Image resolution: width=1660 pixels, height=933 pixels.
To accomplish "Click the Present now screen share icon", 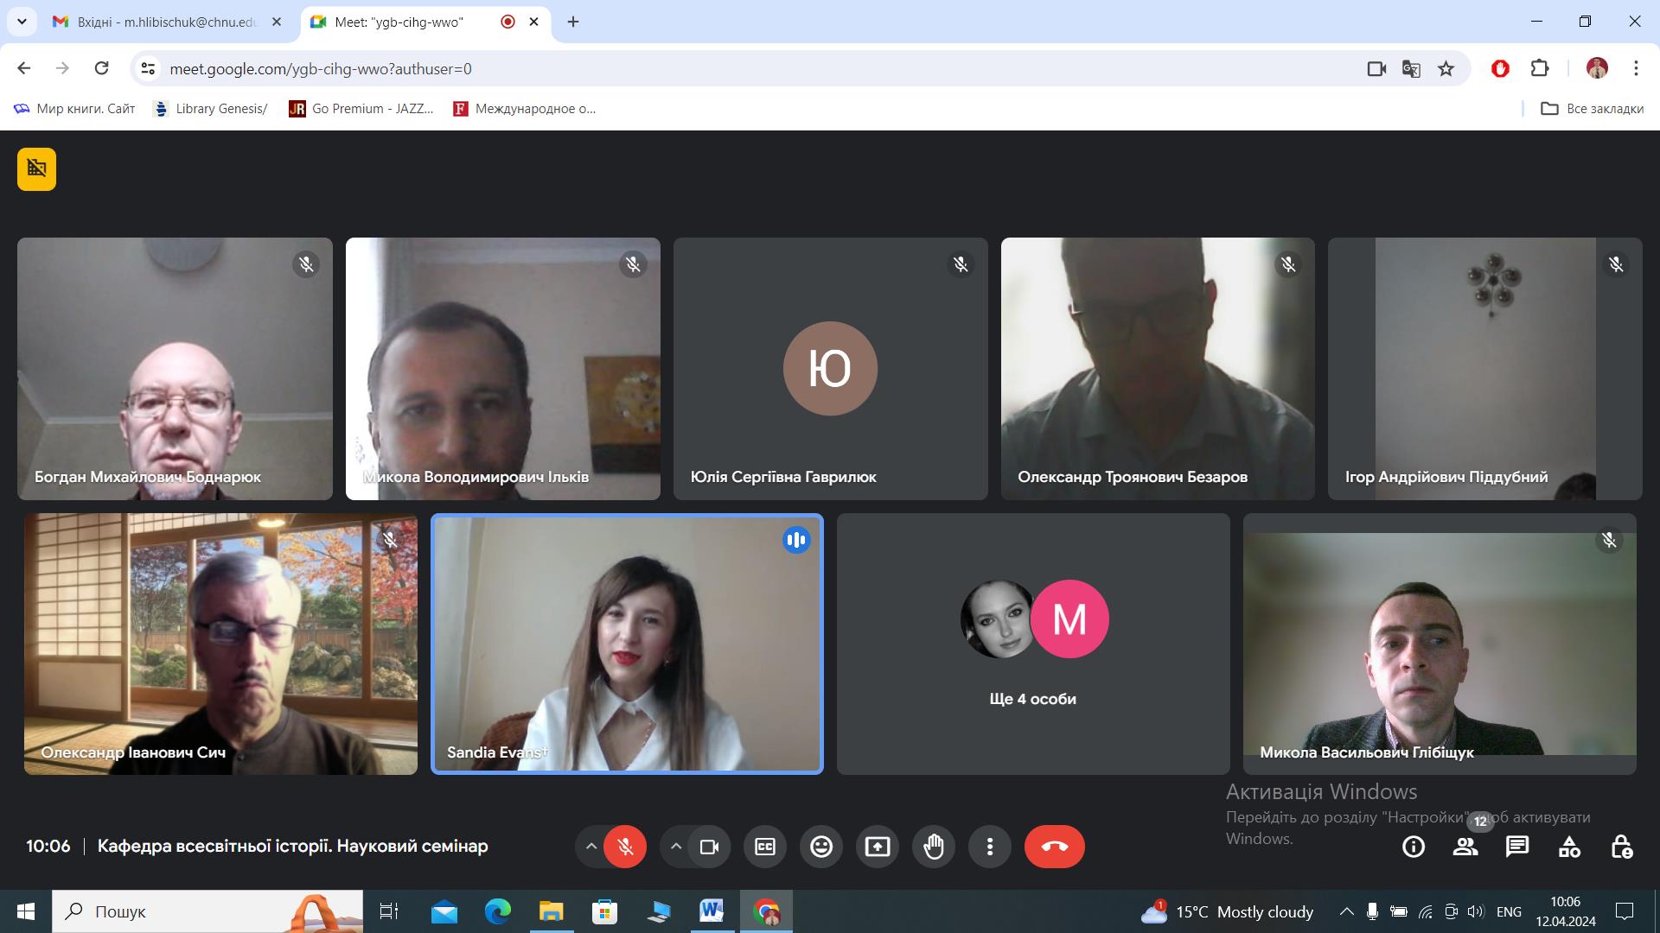I will [x=878, y=847].
